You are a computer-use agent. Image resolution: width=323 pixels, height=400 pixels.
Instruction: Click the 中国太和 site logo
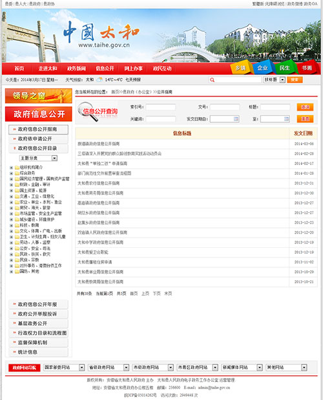point(101,34)
